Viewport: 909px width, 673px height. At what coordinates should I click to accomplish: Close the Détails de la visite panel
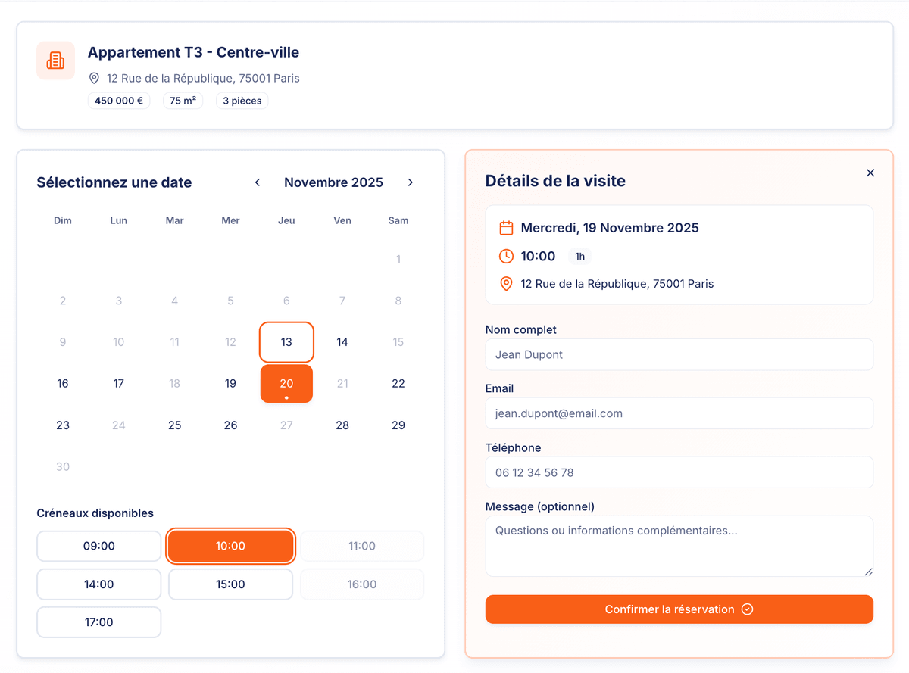(870, 173)
